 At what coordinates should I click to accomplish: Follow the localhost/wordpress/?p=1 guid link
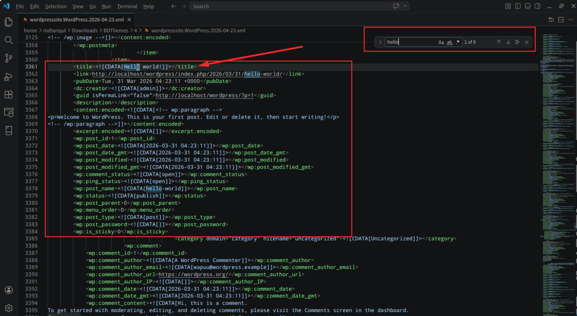204,96
